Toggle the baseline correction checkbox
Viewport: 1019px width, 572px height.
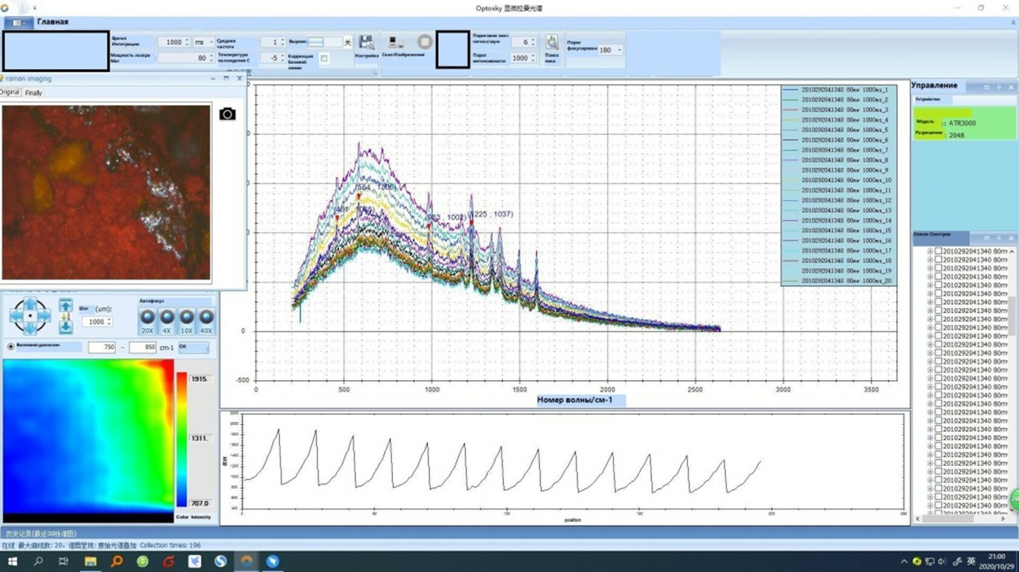click(x=324, y=58)
